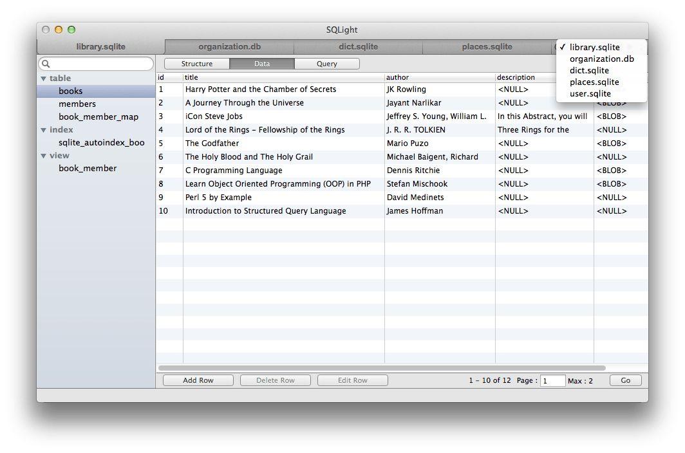The width and height of the screenshot is (685, 453).
Task: Choose user.sqlite from the dropdown list
Action: point(590,93)
